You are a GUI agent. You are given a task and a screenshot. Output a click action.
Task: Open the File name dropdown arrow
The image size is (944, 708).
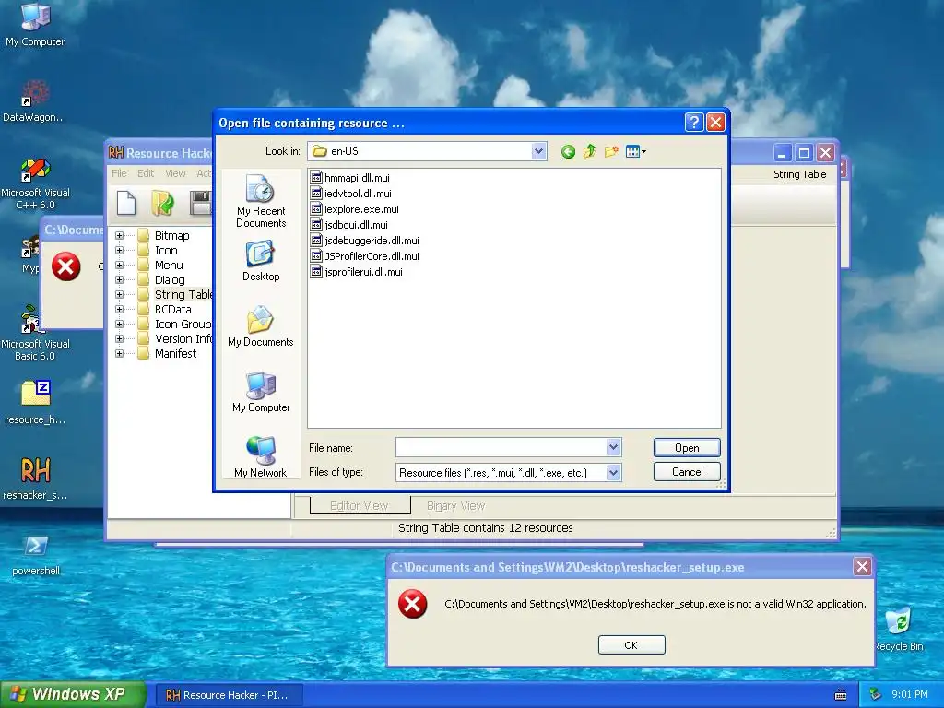click(613, 447)
